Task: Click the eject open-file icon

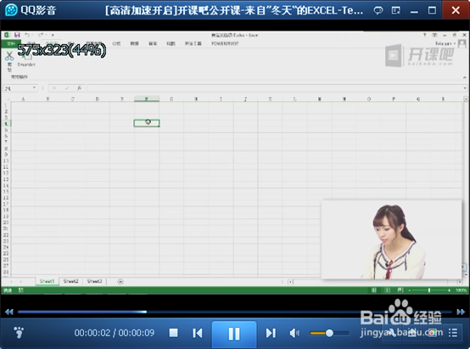Action: click(411, 333)
